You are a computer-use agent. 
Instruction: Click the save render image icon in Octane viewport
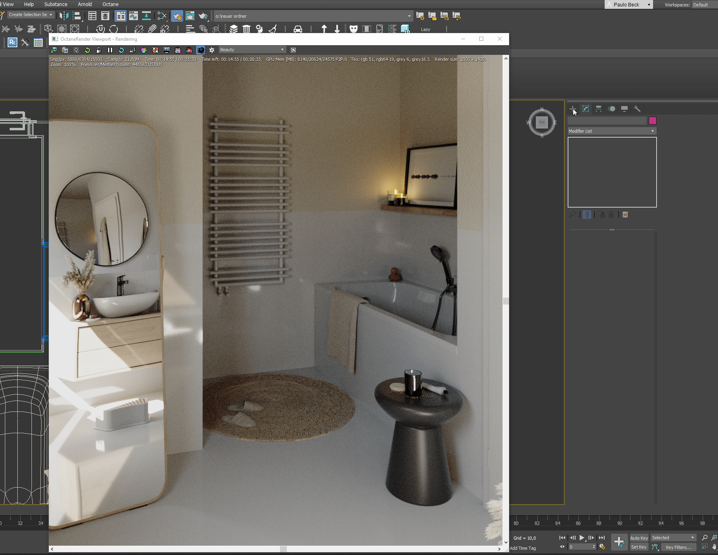[x=54, y=50]
